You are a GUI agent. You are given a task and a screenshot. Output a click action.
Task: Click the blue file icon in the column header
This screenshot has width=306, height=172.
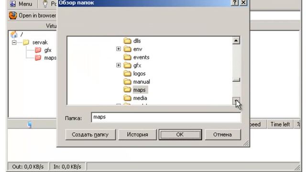click(x=30, y=124)
